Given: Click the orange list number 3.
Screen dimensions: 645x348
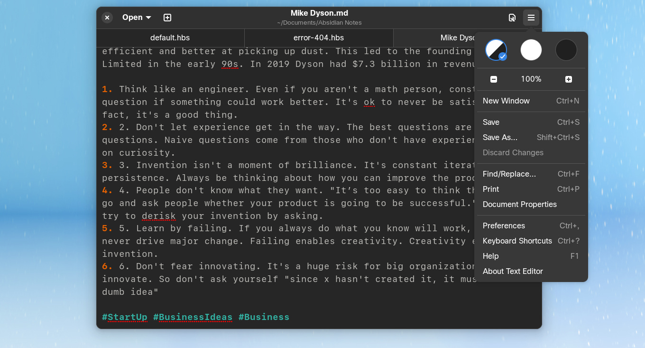Looking at the screenshot, I should click(x=108, y=165).
